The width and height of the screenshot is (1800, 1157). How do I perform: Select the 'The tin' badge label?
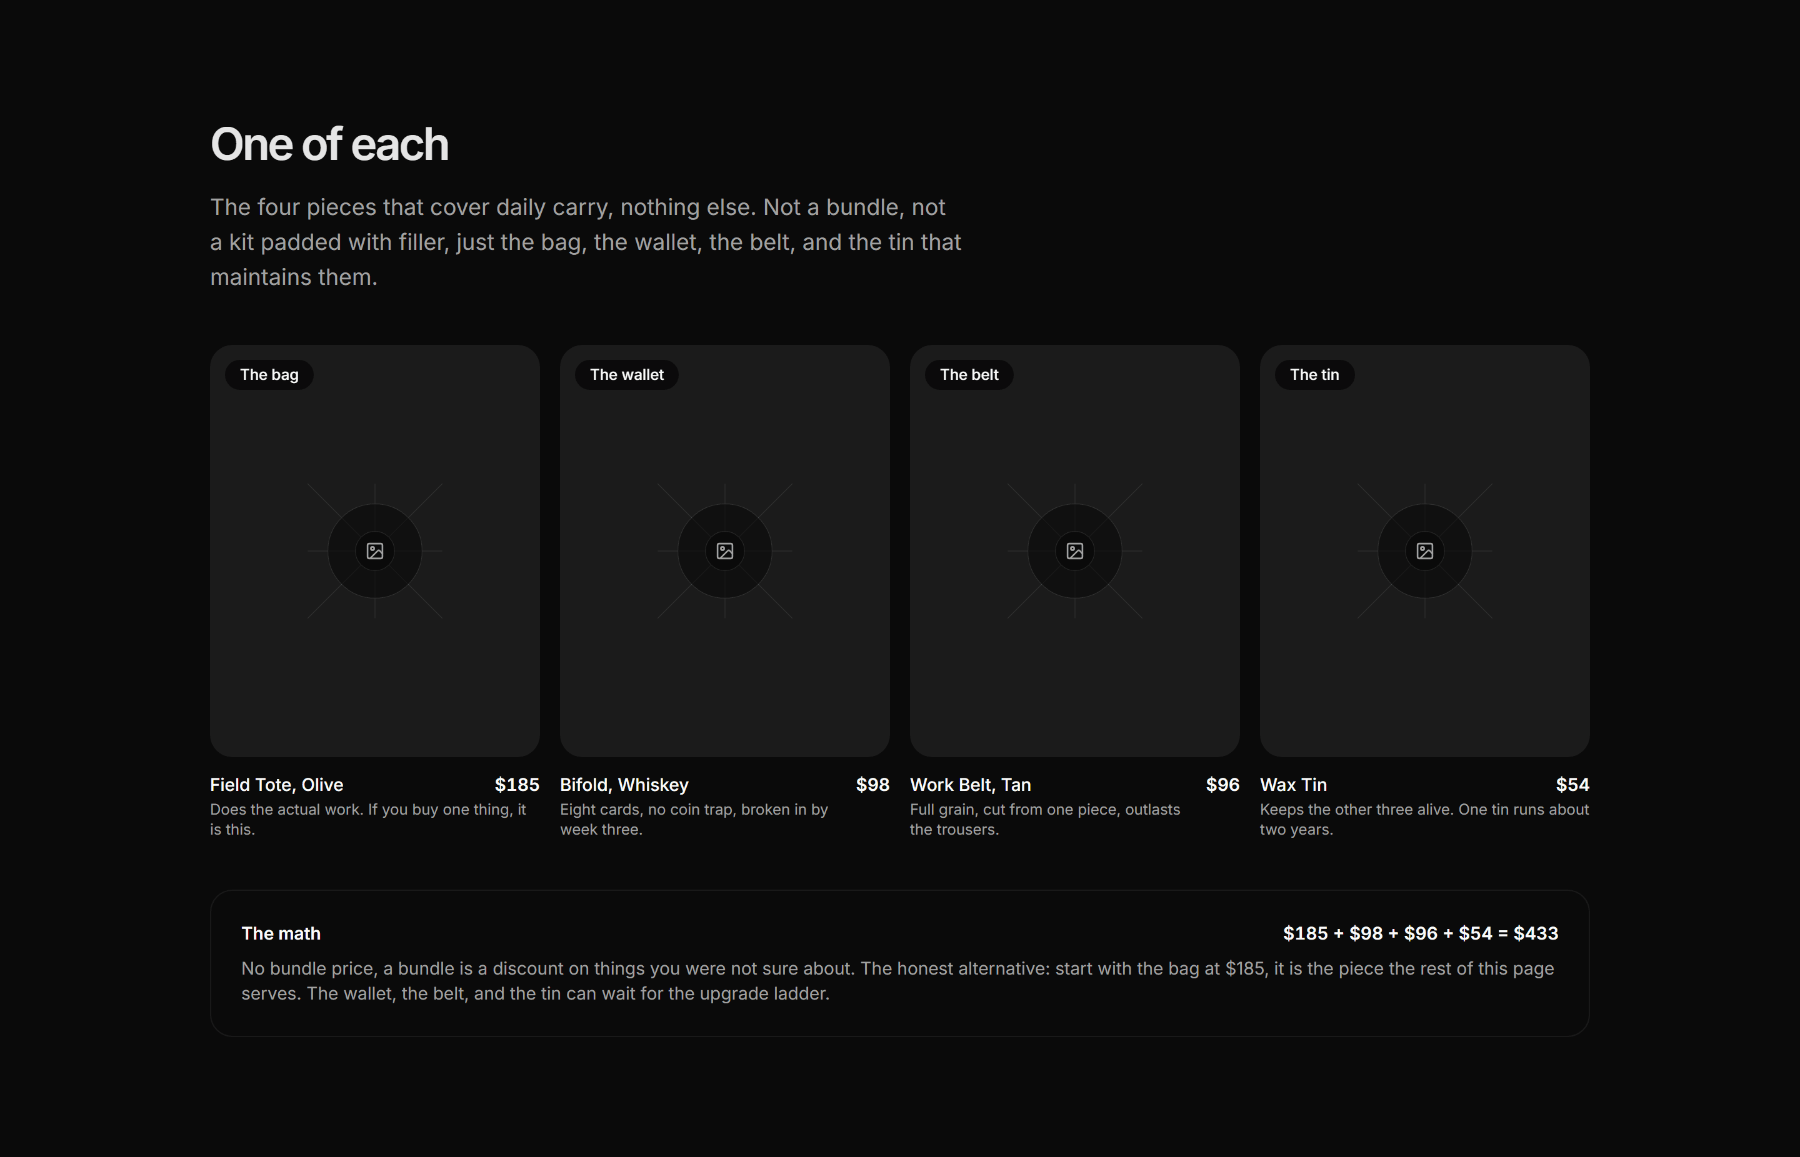[x=1314, y=374]
